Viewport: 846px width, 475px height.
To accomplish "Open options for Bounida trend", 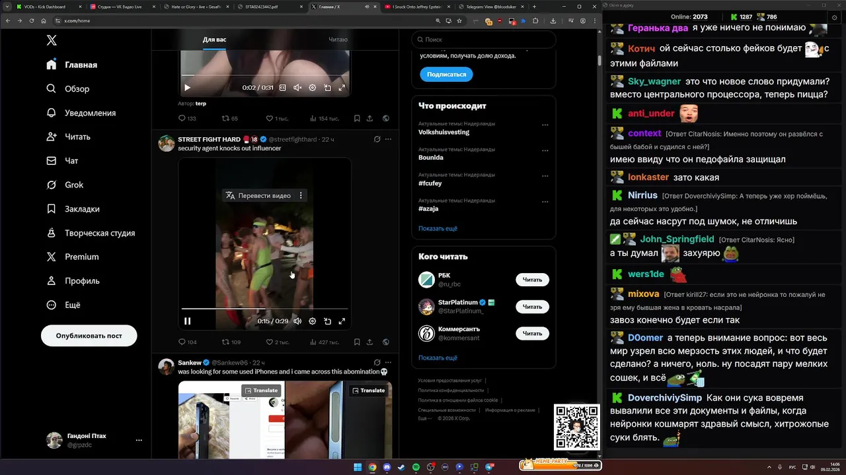I will click(x=545, y=150).
